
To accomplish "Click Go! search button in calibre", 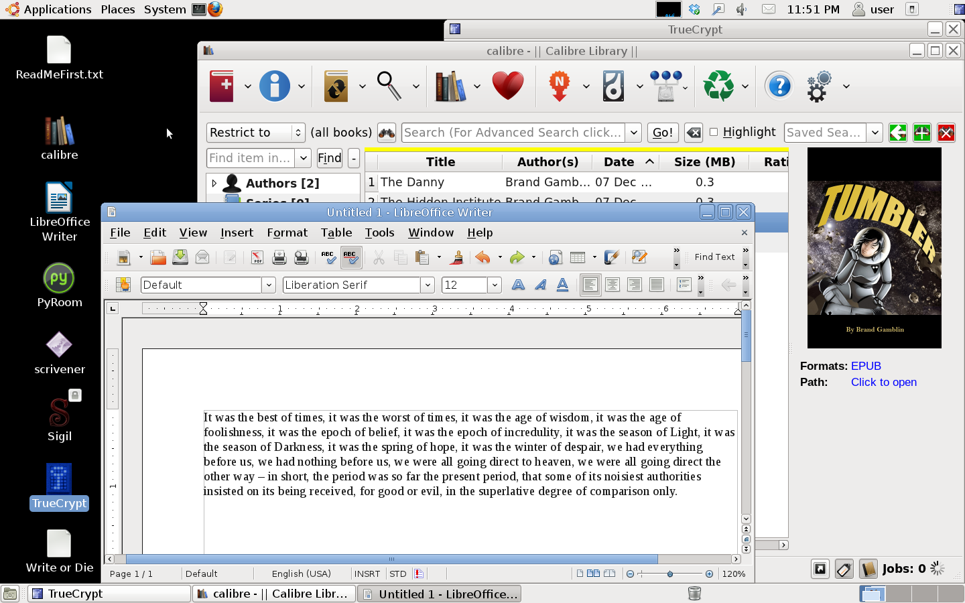I will coord(663,133).
